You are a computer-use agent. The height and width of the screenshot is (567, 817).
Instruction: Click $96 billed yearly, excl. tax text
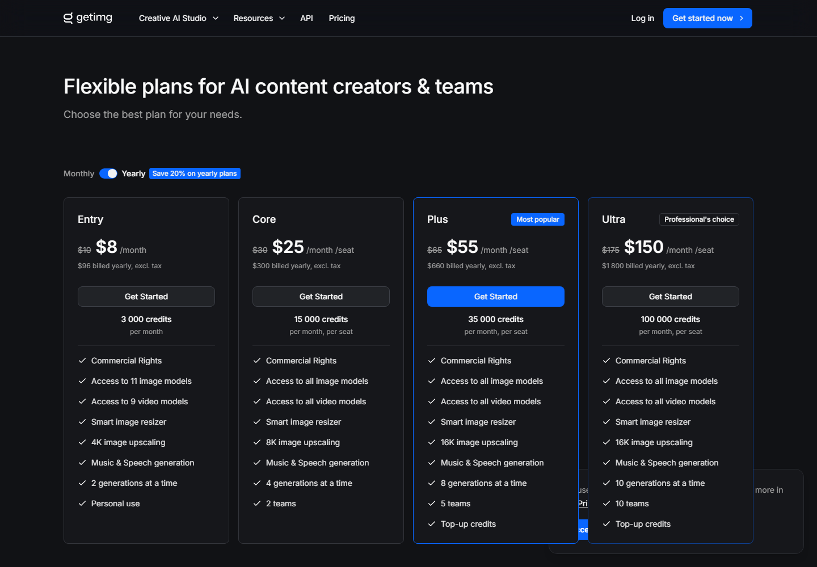point(120,266)
